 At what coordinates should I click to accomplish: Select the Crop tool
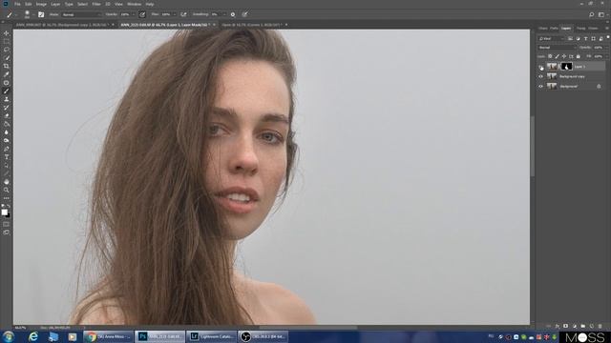7,66
